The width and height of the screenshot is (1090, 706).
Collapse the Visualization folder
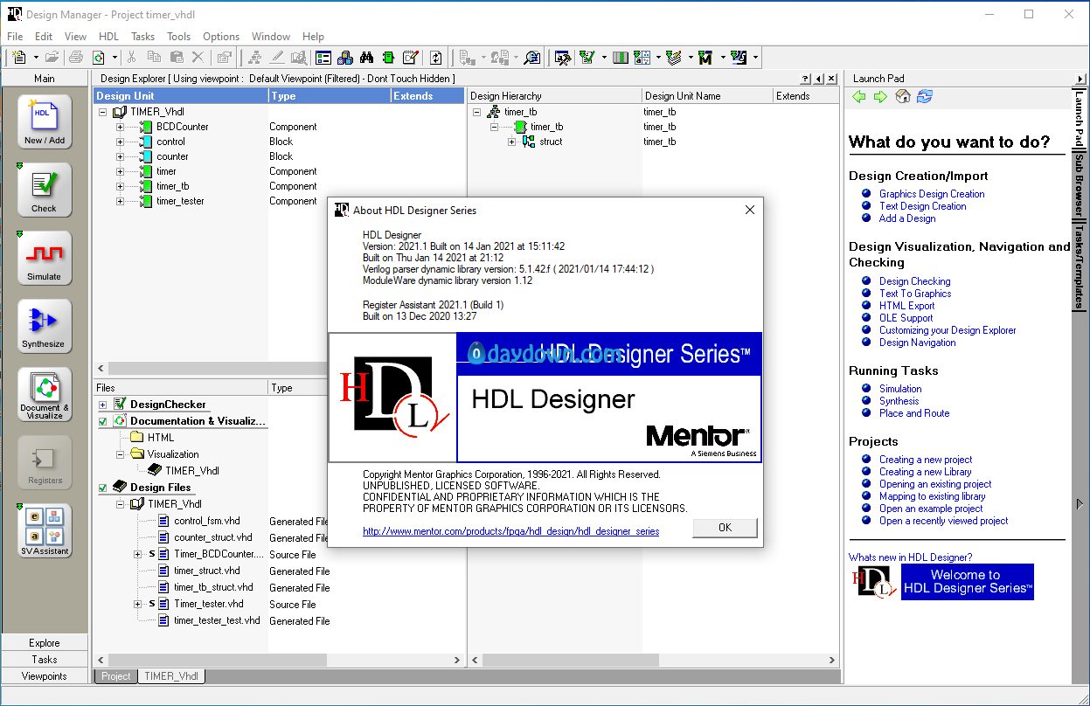(120, 454)
